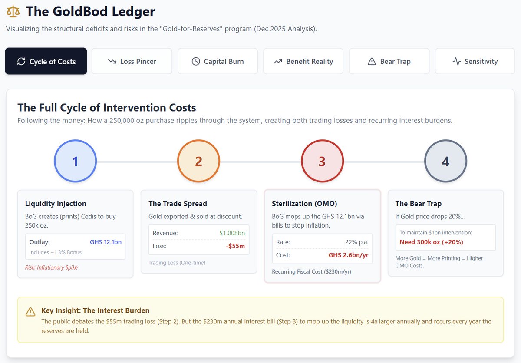
Task: Click the refresh cycle icon on Cycle of Costs
Action: tap(21, 62)
